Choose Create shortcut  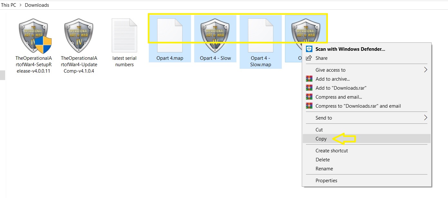[367, 150]
